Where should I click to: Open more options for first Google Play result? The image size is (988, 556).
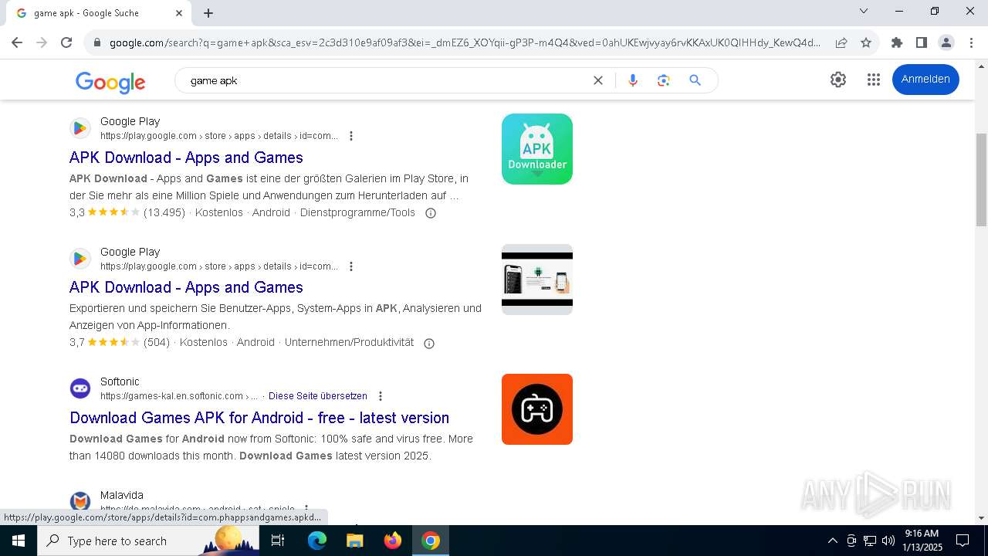351,136
